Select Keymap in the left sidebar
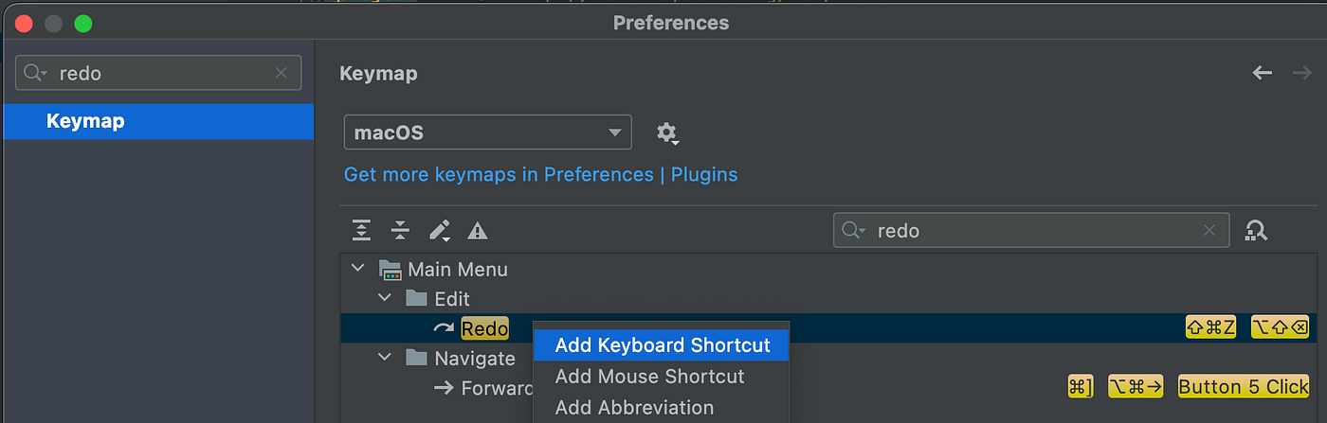Image resolution: width=1327 pixels, height=423 pixels. point(85,121)
